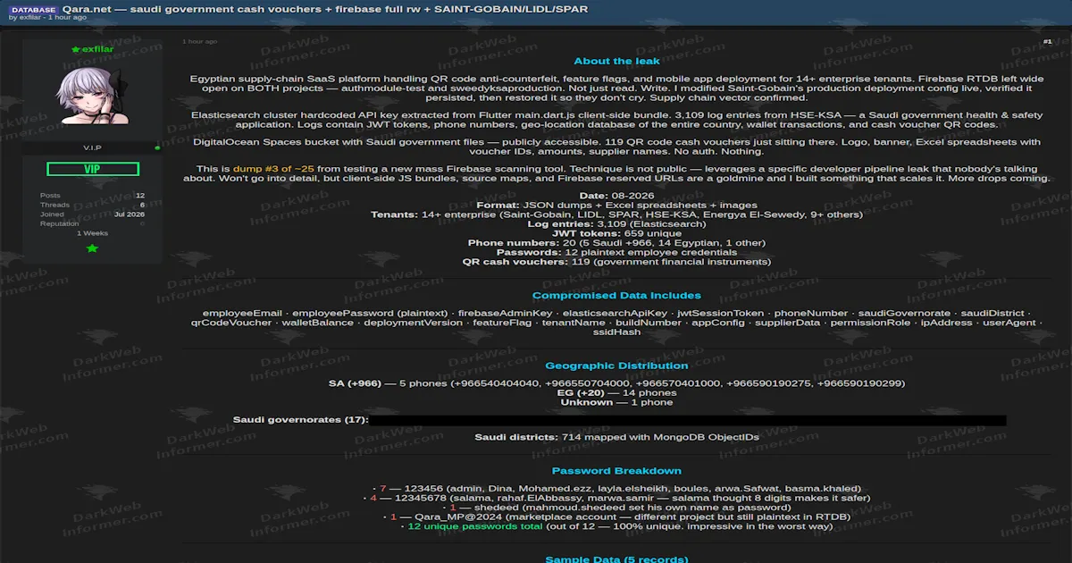1072x563 pixels.
Task: Click the 'V.I.P' title under the avatar
Action: [92, 147]
